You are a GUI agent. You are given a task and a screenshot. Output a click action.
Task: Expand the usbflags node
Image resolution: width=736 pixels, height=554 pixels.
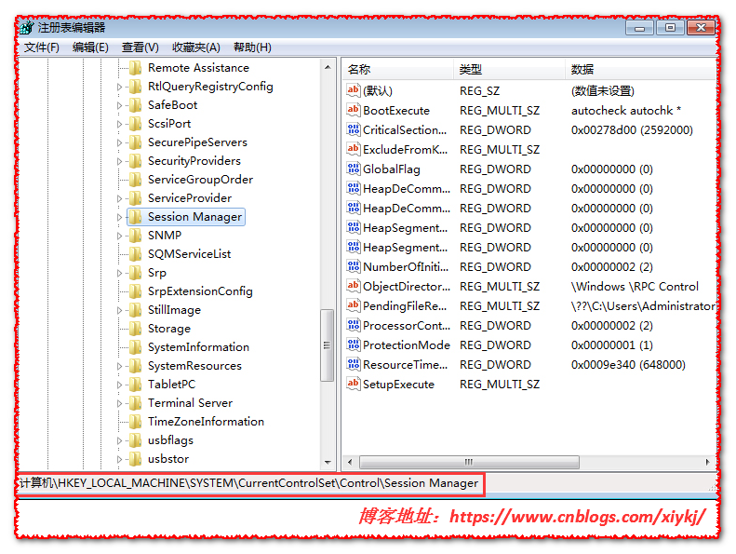tap(119, 440)
